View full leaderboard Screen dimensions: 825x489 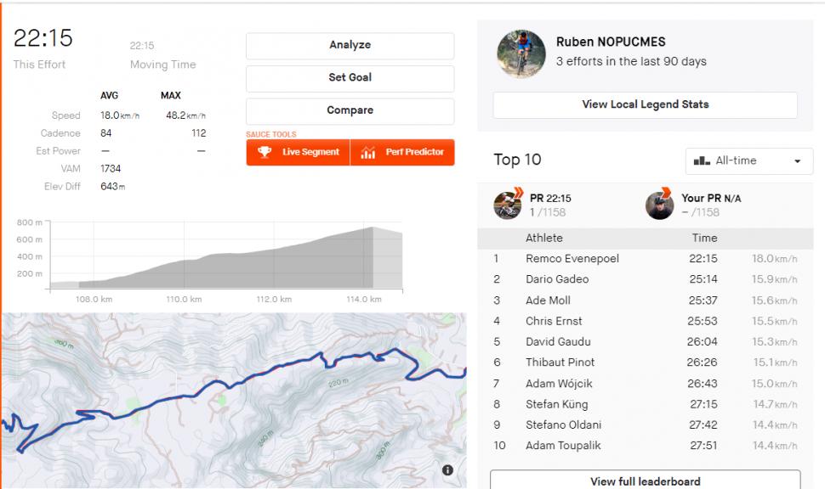(645, 480)
